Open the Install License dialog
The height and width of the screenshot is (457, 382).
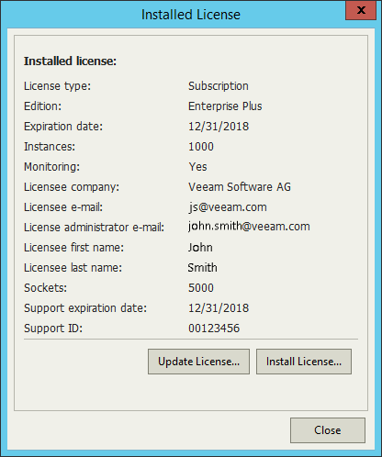pos(304,362)
